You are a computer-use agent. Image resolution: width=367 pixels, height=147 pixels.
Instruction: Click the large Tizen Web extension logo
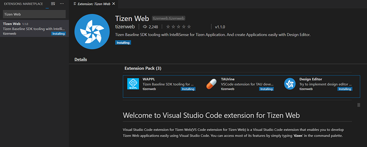point(92,32)
